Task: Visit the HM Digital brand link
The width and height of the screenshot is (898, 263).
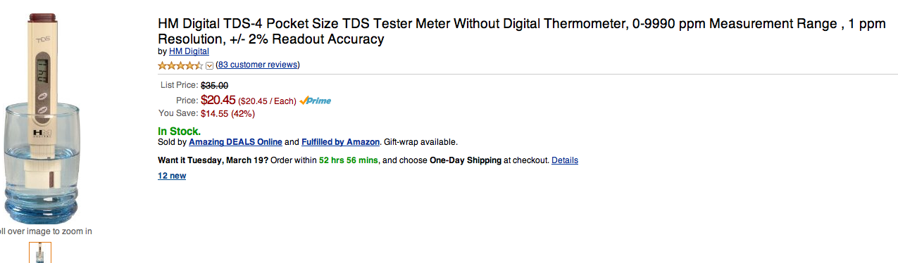Action: pos(189,51)
